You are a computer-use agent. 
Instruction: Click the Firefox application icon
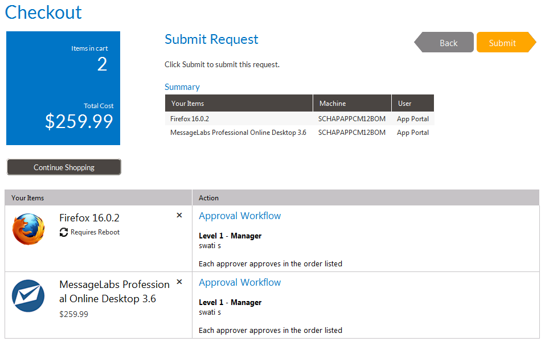coord(28,229)
